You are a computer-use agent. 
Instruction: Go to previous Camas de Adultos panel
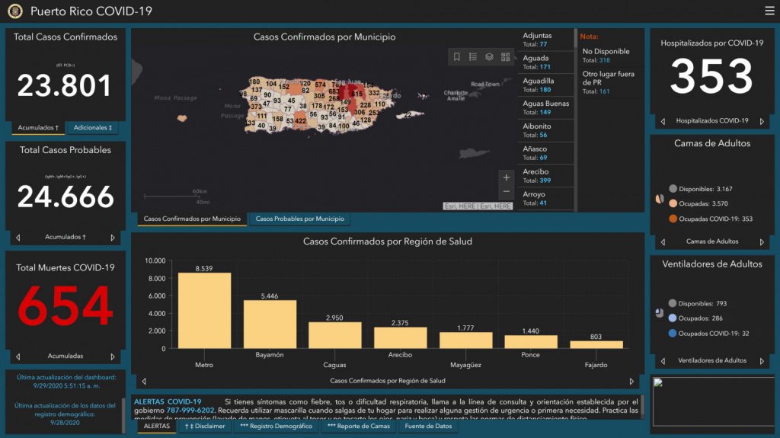point(663,241)
